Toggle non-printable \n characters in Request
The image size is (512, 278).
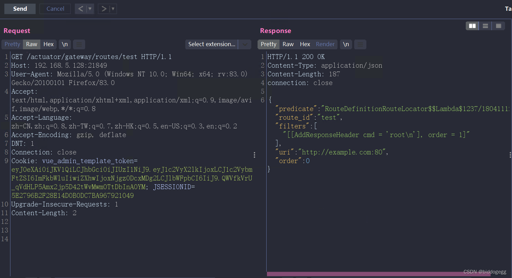[x=65, y=44]
